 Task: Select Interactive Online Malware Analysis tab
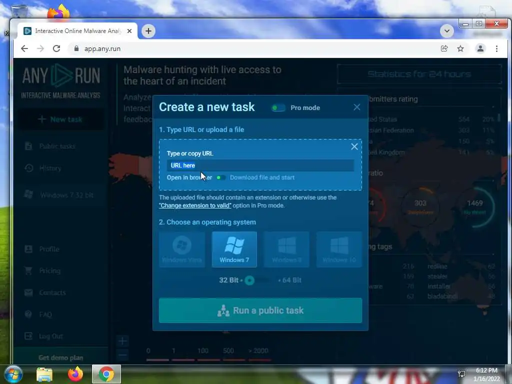tap(77, 31)
